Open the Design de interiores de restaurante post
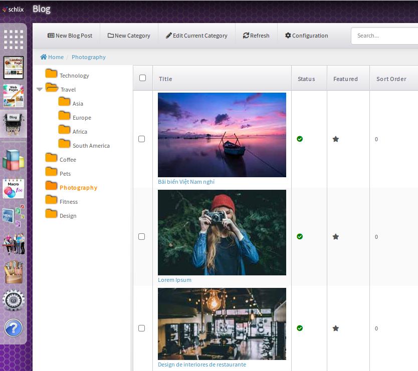Image resolution: width=418 pixels, height=371 pixels. [201, 364]
